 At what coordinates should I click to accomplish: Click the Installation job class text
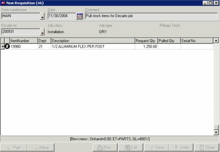click(x=56, y=32)
